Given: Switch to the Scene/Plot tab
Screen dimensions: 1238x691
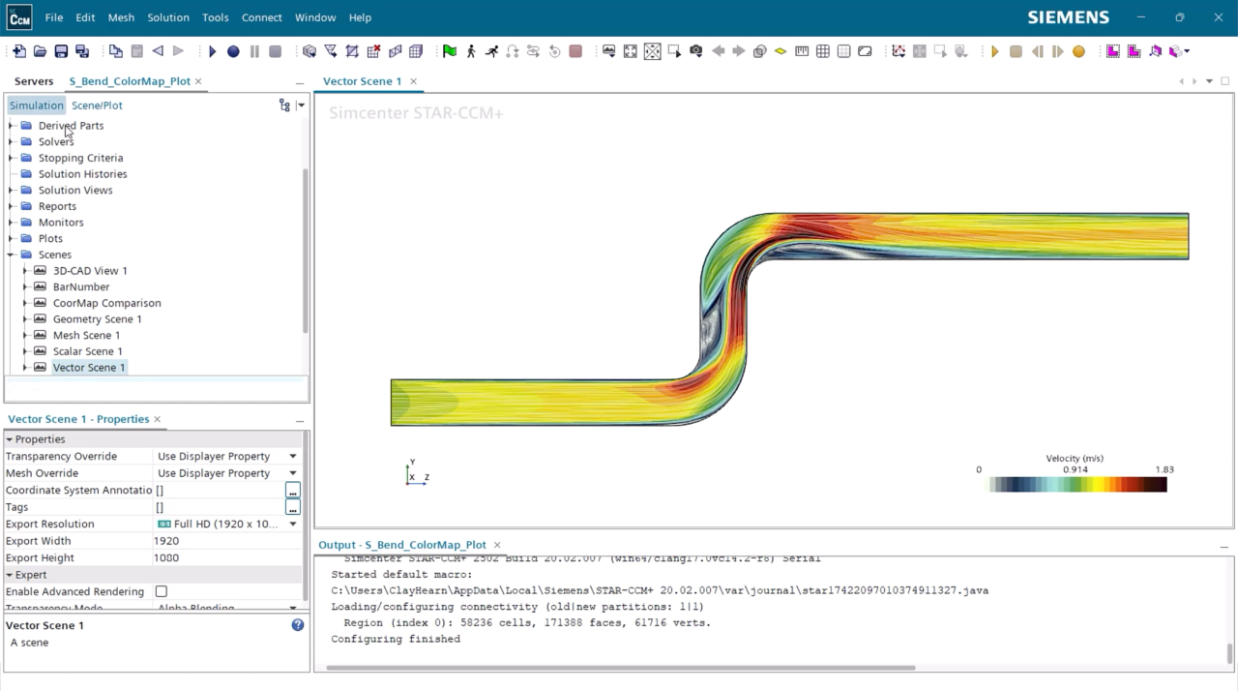Looking at the screenshot, I should pyautogui.click(x=97, y=105).
